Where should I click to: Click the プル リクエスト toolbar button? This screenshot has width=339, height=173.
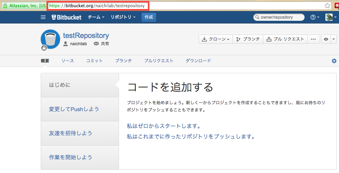[x=285, y=39]
